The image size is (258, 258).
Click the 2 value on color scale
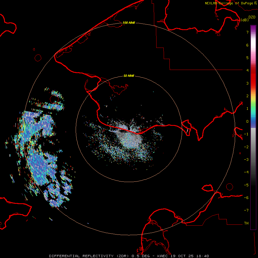(x=247, y=96)
